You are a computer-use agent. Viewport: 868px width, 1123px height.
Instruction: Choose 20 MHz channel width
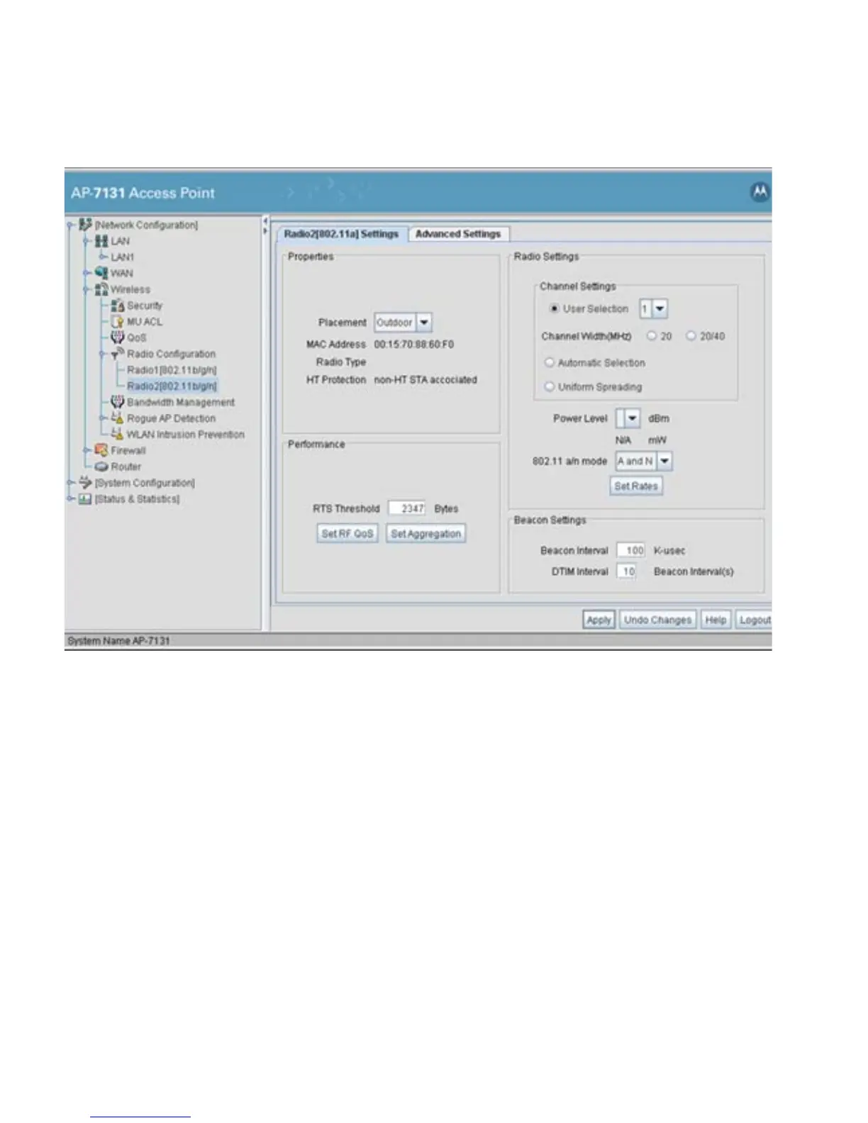pos(652,336)
